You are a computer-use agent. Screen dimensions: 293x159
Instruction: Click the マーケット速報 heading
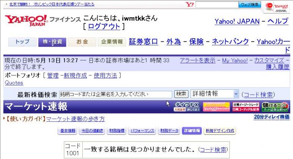coord(36,107)
